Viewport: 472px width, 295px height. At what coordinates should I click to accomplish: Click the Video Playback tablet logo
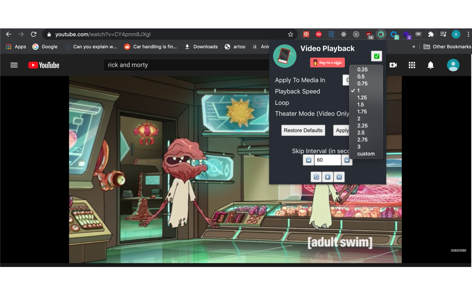[x=285, y=56]
